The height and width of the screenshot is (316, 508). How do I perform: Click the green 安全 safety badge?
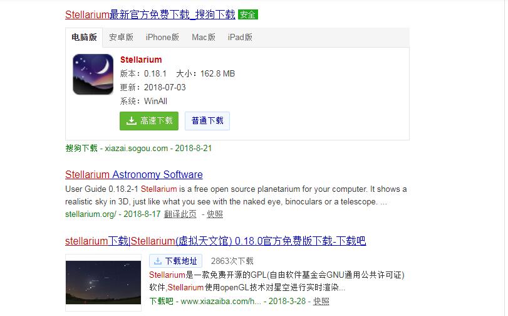[248, 14]
